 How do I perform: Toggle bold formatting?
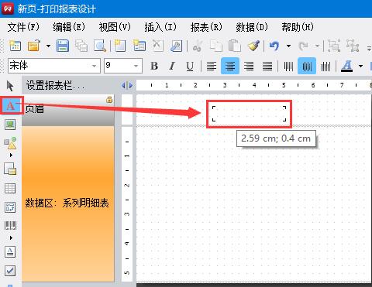(x=154, y=67)
